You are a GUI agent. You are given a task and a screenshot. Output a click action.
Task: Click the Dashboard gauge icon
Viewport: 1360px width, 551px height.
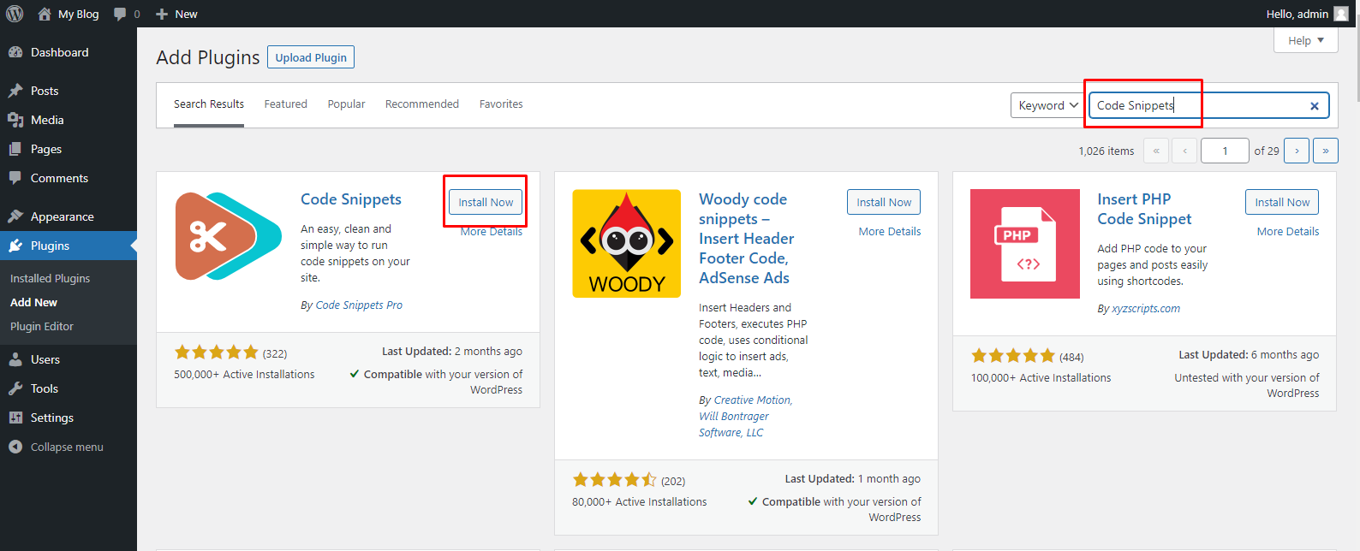(15, 52)
